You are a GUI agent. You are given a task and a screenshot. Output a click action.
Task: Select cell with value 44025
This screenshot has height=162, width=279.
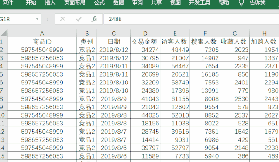[145, 115]
